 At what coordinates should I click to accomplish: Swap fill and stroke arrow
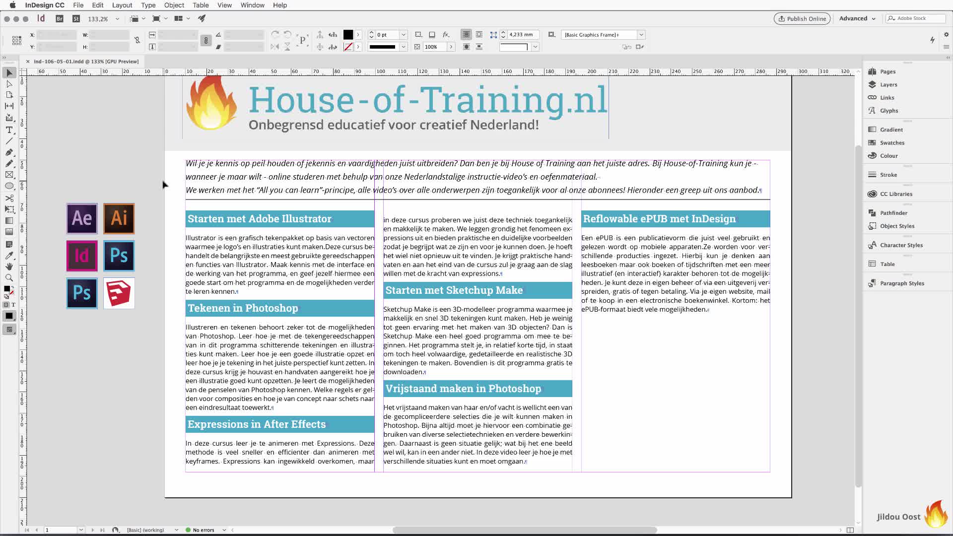(12, 287)
